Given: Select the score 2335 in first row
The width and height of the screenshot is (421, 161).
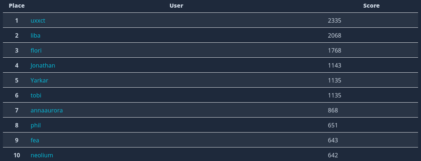Looking at the screenshot, I should (334, 20).
